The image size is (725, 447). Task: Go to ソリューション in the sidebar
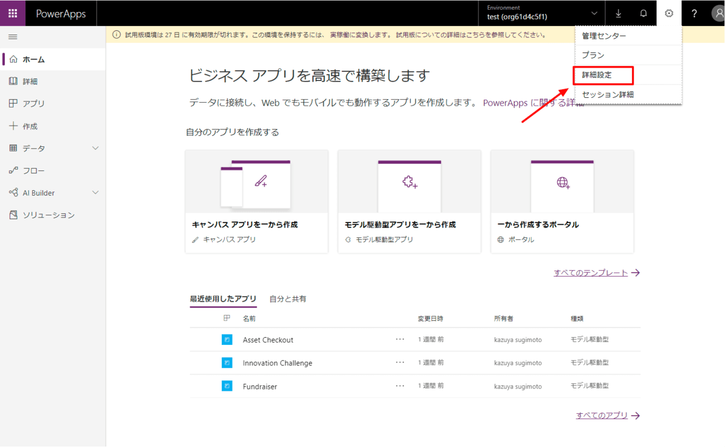48,215
